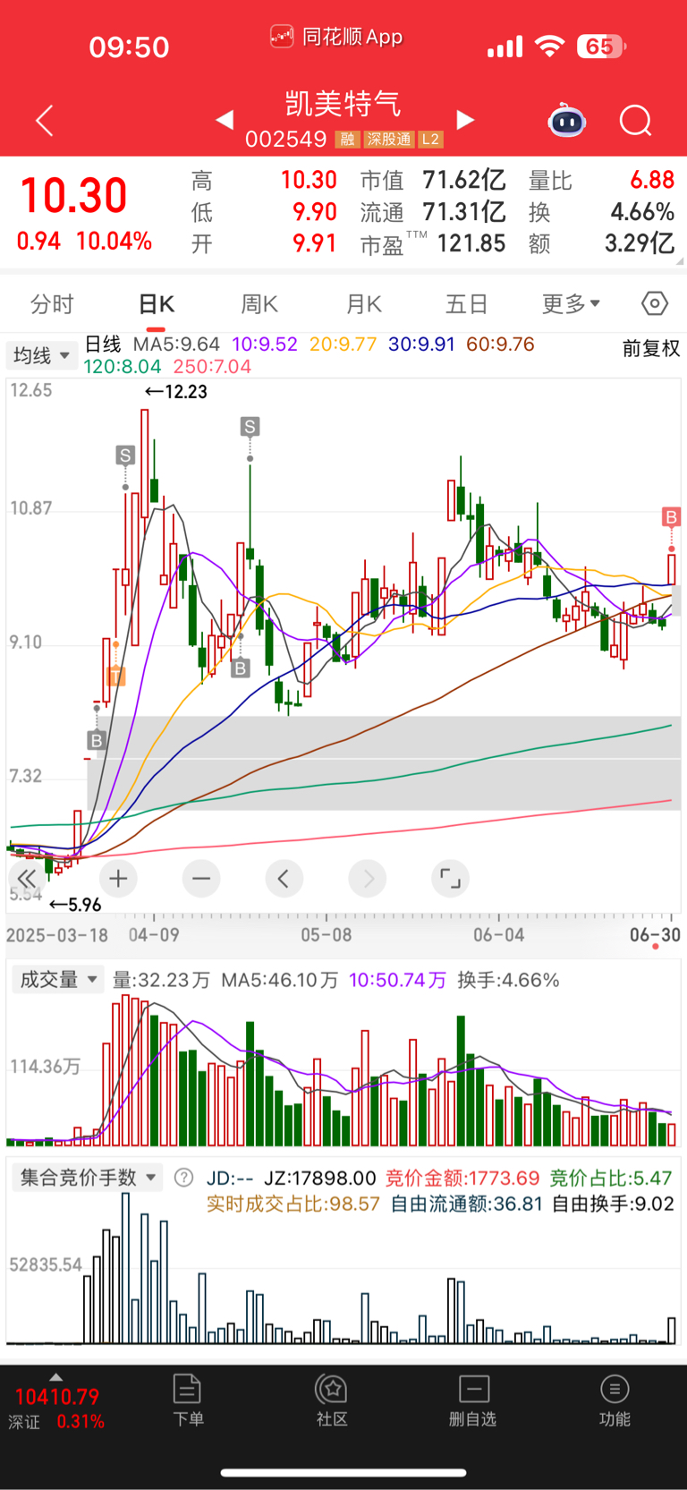Open the search magnifier
This screenshot has width=687, height=1490.
636,120
